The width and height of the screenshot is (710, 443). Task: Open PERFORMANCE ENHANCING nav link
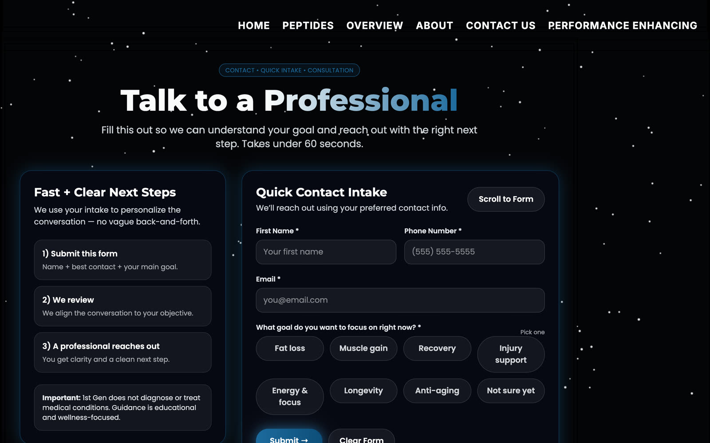[x=623, y=26]
